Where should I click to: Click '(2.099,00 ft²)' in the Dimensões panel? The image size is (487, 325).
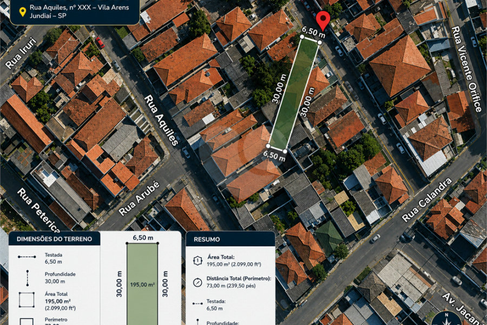coord(60,308)
